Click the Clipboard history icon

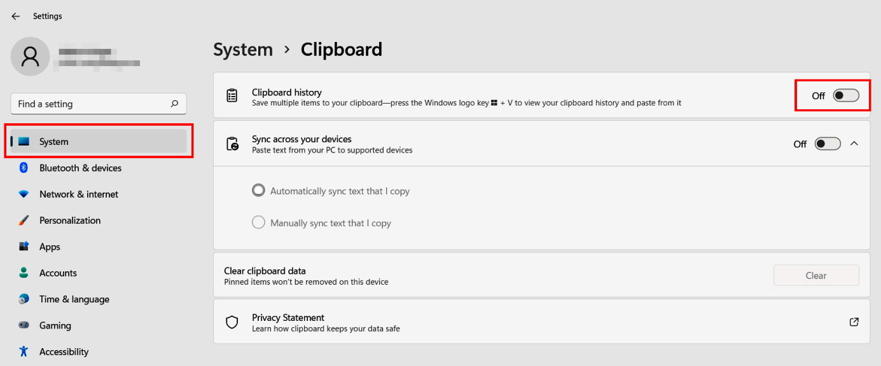tap(232, 95)
